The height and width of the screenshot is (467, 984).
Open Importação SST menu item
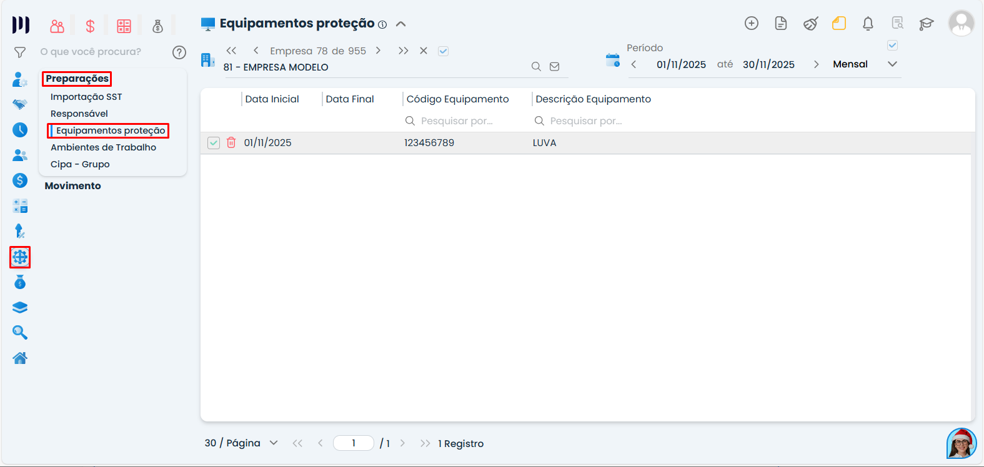[86, 97]
